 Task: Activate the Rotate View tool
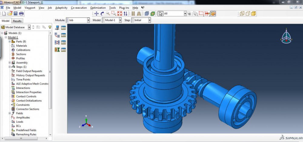102,14
